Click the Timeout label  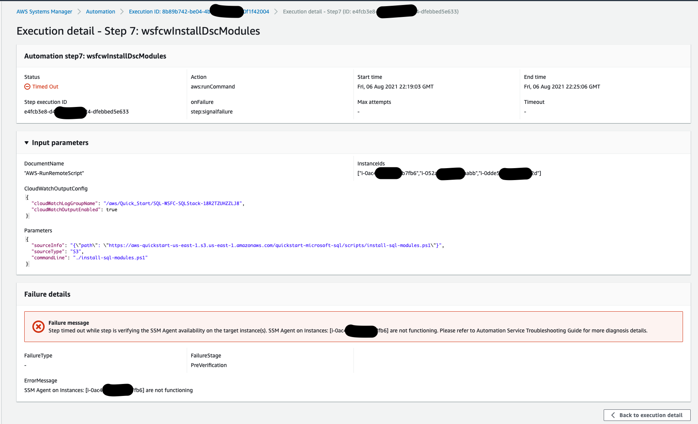tap(534, 102)
